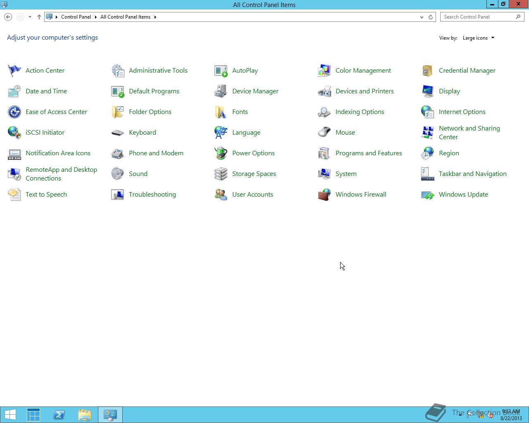This screenshot has width=529, height=423.
Task: Open the Indexing Options icon
Action: (324, 112)
